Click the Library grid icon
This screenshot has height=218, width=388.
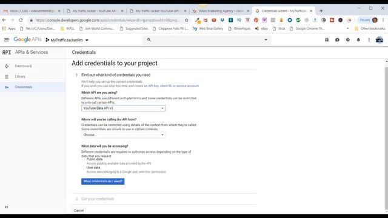point(7,77)
